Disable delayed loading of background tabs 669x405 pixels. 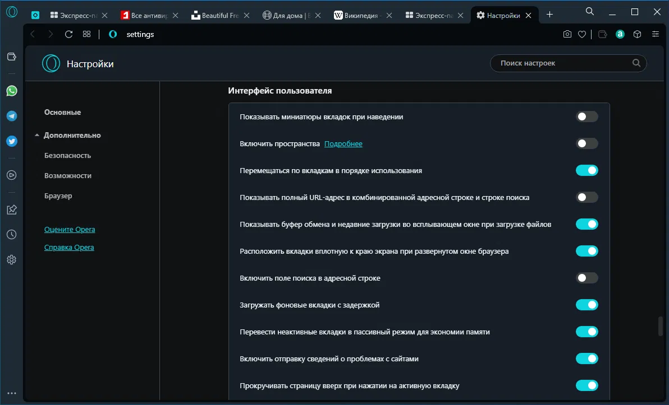pos(586,305)
